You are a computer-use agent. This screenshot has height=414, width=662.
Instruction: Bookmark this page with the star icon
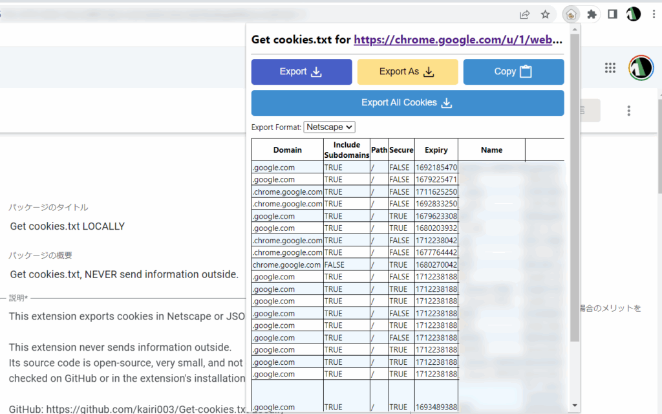coord(545,14)
